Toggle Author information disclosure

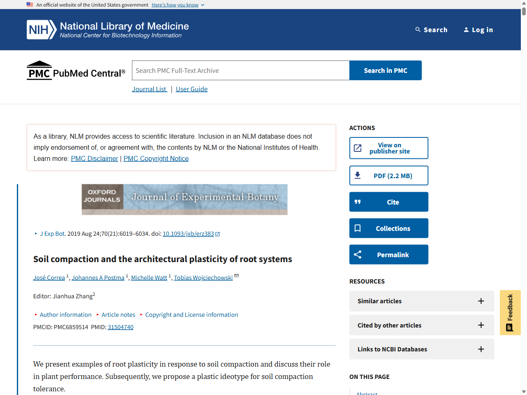click(65, 315)
